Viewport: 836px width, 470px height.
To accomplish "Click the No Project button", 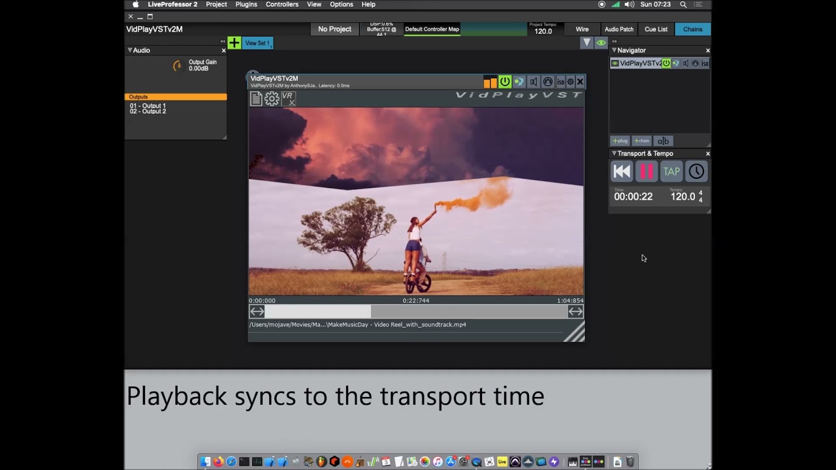I will click(334, 29).
